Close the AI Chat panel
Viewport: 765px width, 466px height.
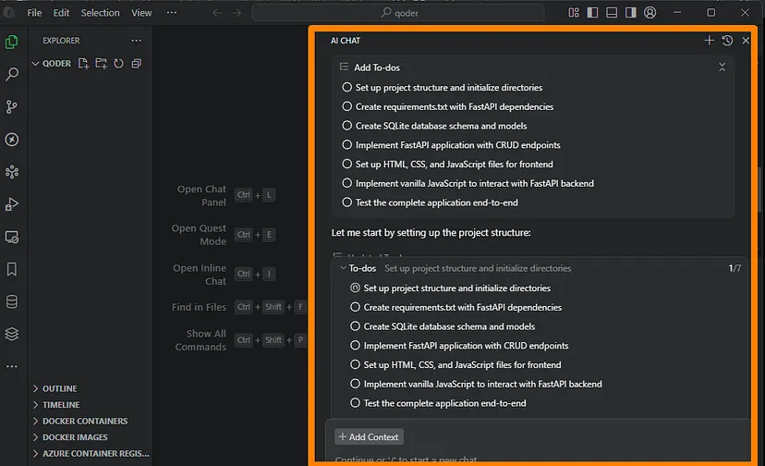point(746,41)
